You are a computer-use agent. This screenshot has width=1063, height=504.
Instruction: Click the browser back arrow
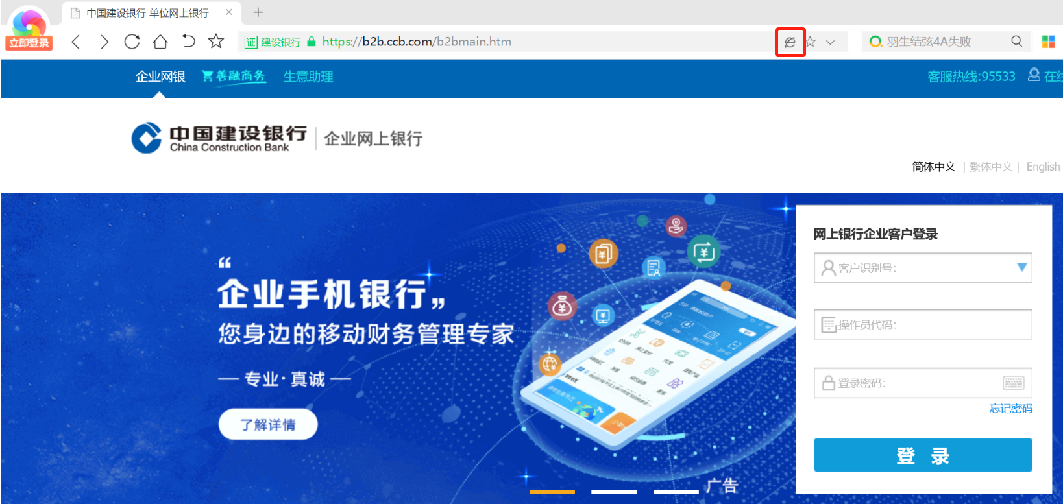[76, 42]
